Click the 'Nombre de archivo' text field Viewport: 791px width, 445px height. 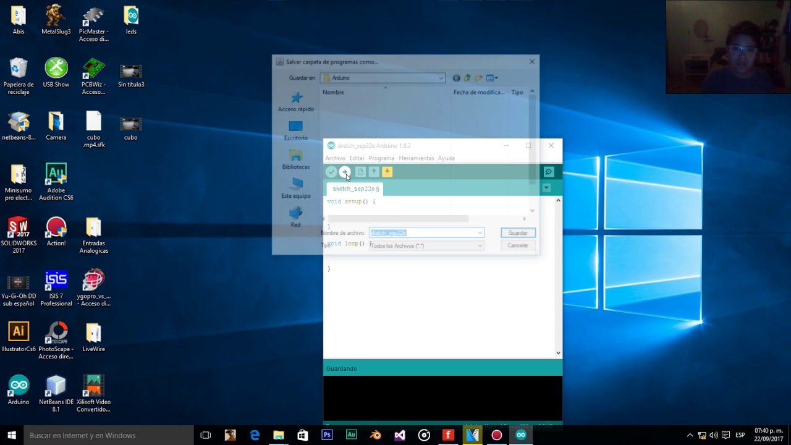pyautogui.click(x=425, y=233)
